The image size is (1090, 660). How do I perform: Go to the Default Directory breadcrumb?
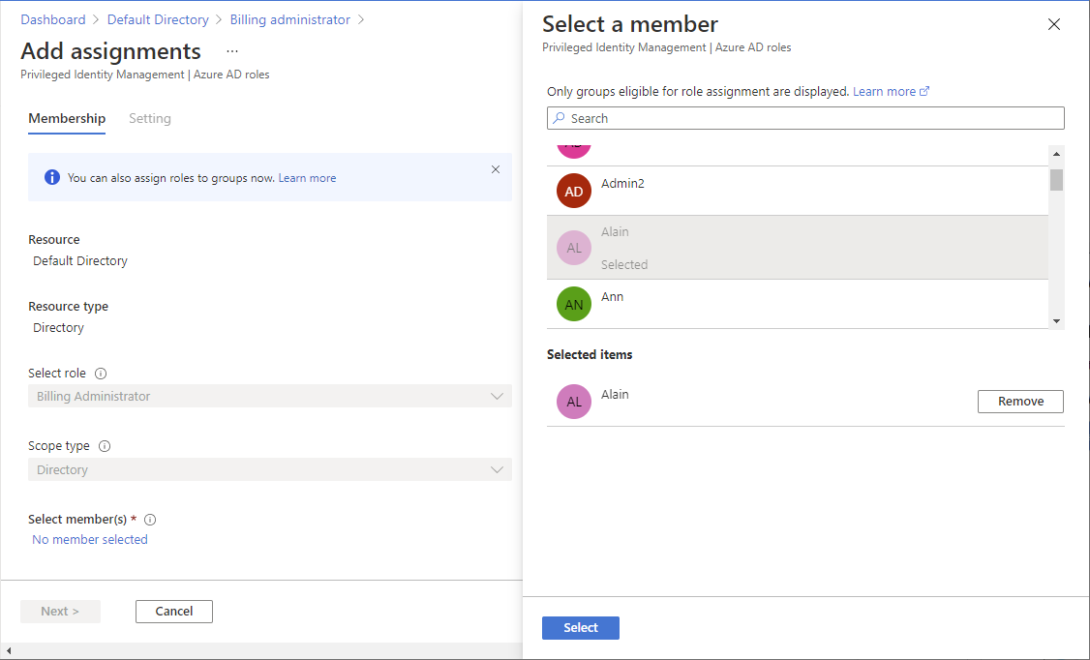click(158, 19)
